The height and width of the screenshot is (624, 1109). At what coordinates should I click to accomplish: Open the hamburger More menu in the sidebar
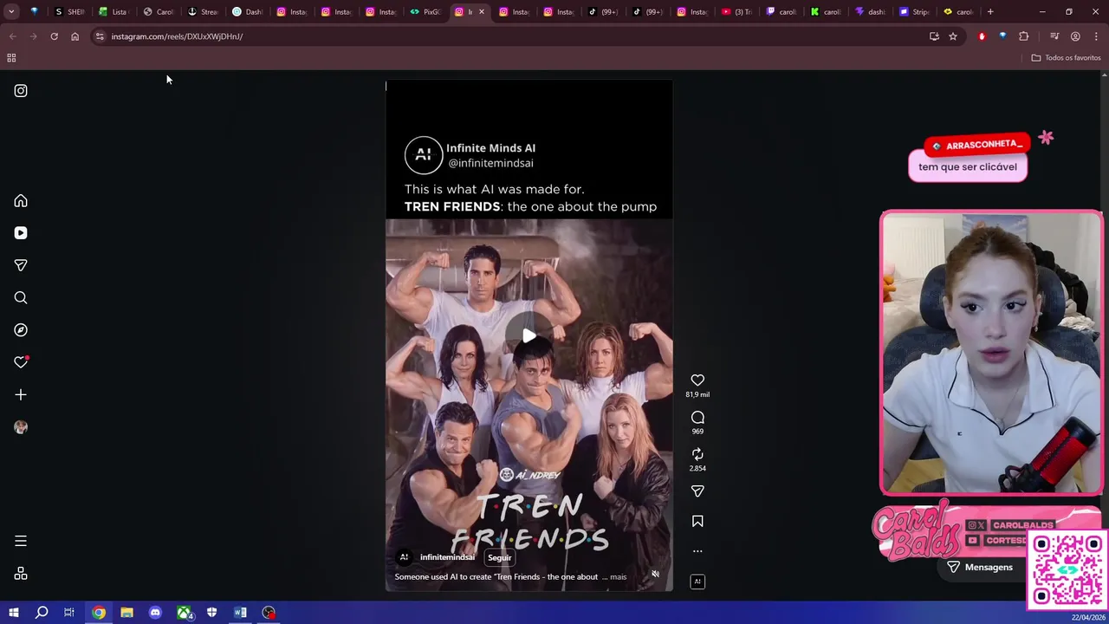click(x=21, y=541)
